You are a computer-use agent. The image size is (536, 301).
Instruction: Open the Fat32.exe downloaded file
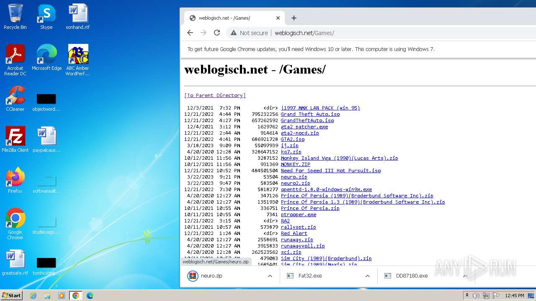[x=310, y=276]
